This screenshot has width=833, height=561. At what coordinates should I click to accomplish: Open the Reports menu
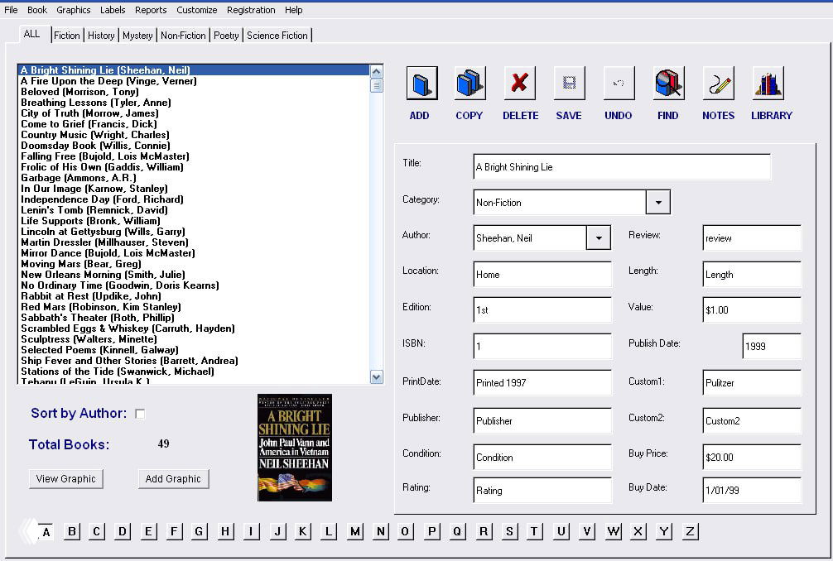pyautogui.click(x=151, y=10)
